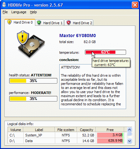
Task: Click the System_XP label cell
Action: tap(39, 135)
